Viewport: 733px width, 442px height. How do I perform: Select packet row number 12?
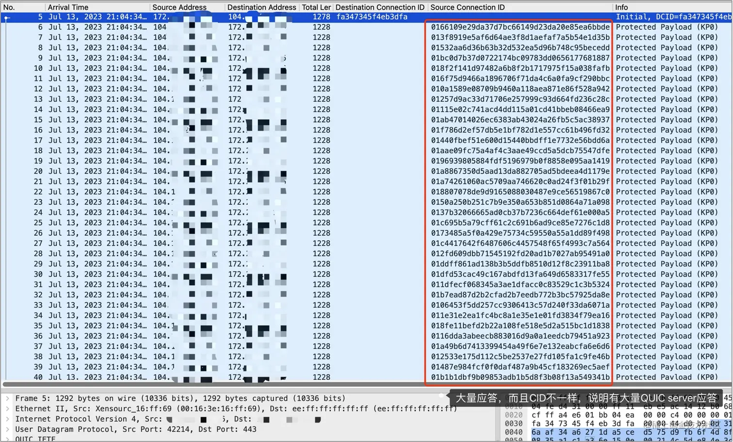(x=366, y=89)
